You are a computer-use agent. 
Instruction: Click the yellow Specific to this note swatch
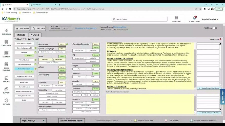click(x=136, y=121)
